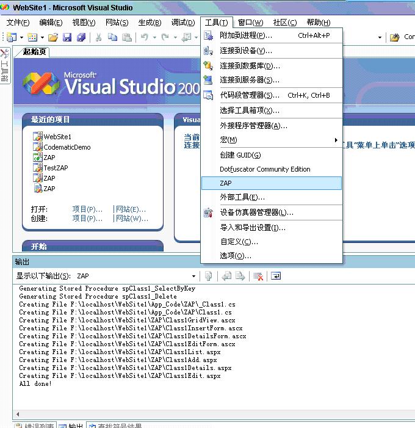Click the Open File folder icon
415x428 pixels.
pos(53,37)
